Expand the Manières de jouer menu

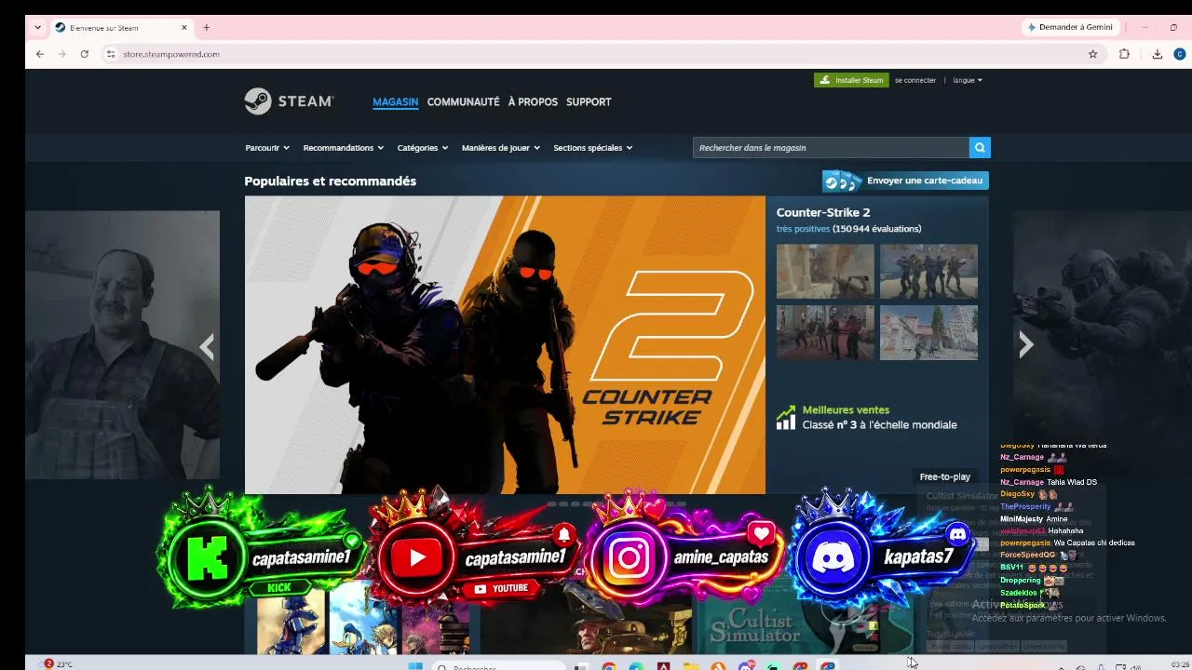[x=501, y=148]
